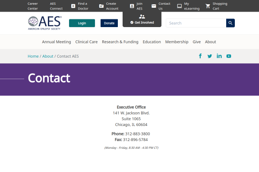
Task: Go to Home breadcrumb link
Action: pos(33,56)
